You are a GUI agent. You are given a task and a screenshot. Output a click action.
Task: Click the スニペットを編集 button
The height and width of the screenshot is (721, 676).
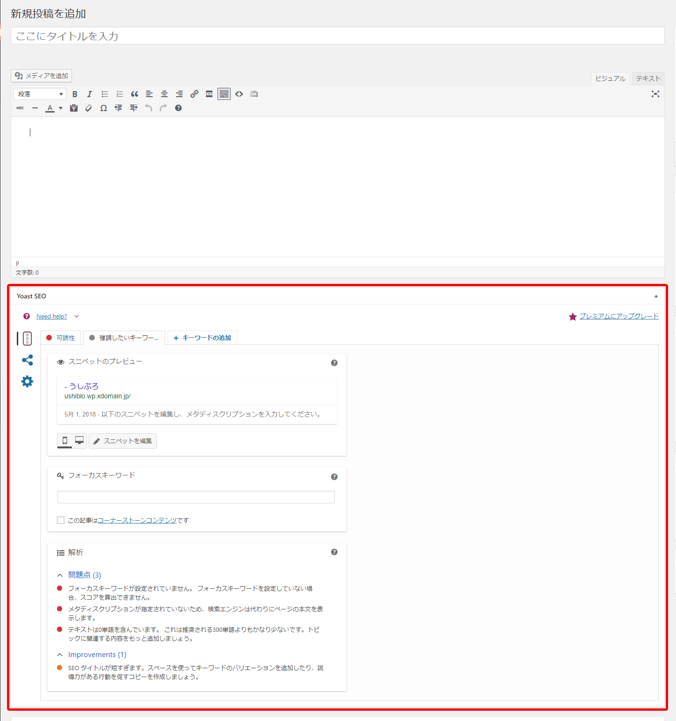(x=123, y=441)
